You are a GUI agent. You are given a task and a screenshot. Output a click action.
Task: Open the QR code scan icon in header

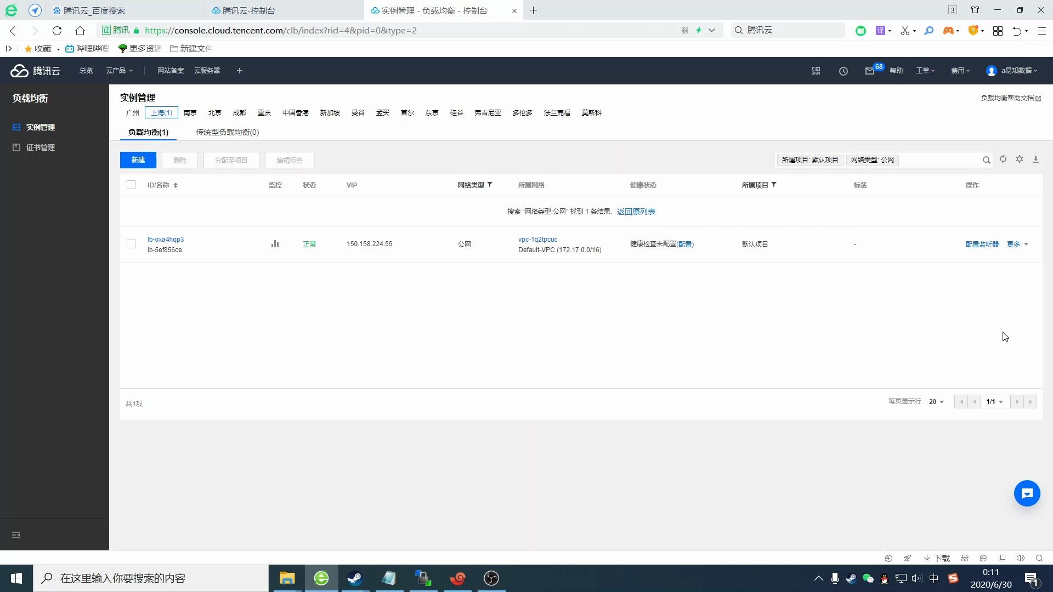tap(816, 71)
